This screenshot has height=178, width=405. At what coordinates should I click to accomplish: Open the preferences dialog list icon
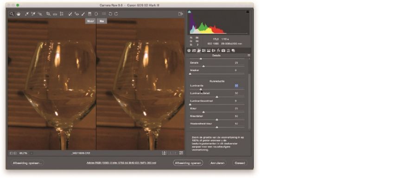[104, 14]
